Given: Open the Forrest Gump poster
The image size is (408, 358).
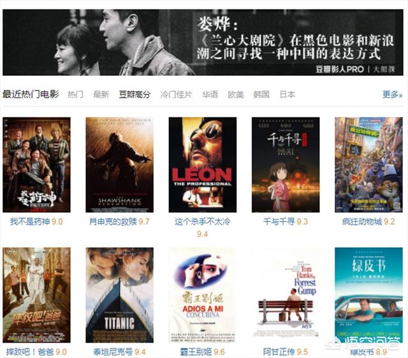Looking at the screenshot, I should pos(286,295).
